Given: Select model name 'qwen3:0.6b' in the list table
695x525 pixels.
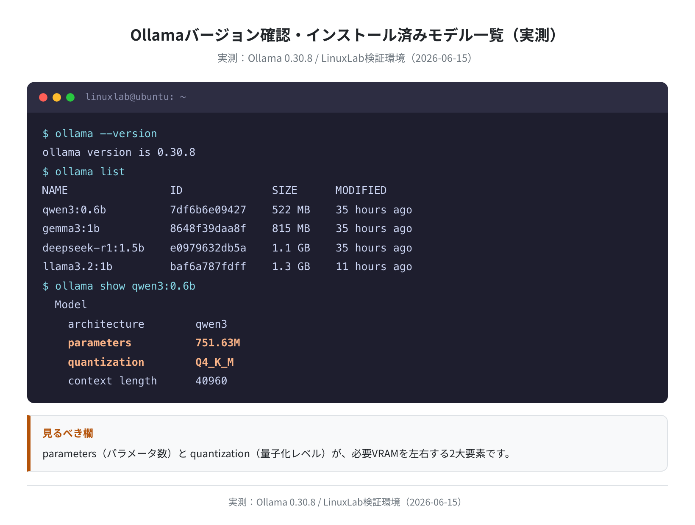Looking at the screenshot, I should coord(74,210).
